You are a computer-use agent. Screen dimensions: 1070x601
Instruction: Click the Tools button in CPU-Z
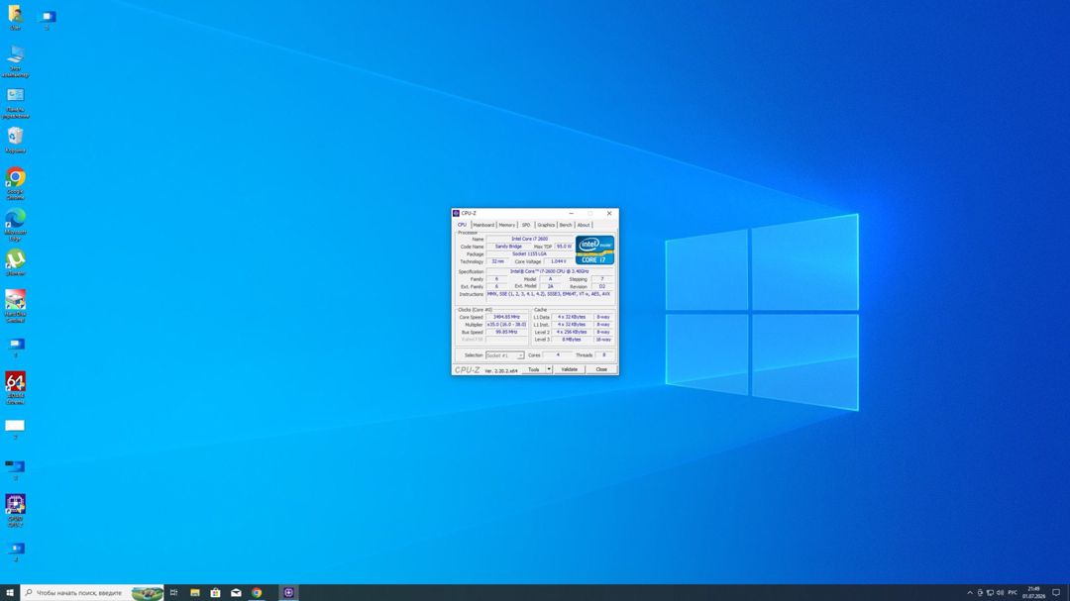534,369
